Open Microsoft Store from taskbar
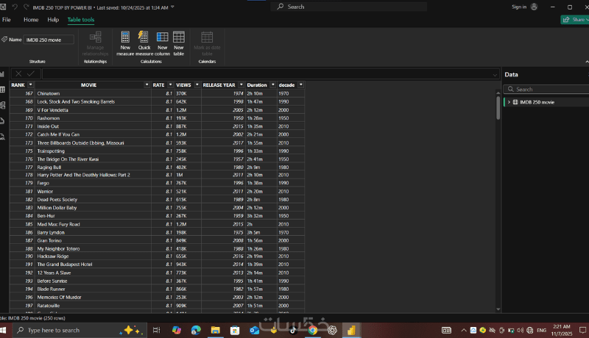The image size is (589, 338). 235,330
